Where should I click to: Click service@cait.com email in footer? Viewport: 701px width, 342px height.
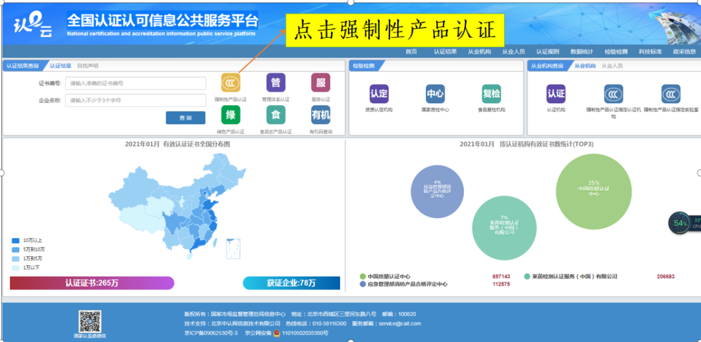pos(400,324)
